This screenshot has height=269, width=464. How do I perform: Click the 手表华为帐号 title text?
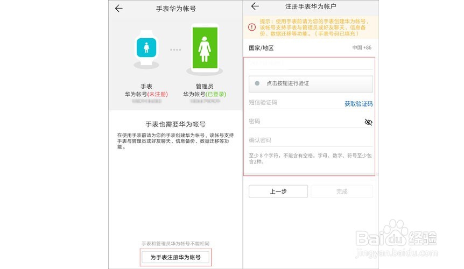coord(176,9)
